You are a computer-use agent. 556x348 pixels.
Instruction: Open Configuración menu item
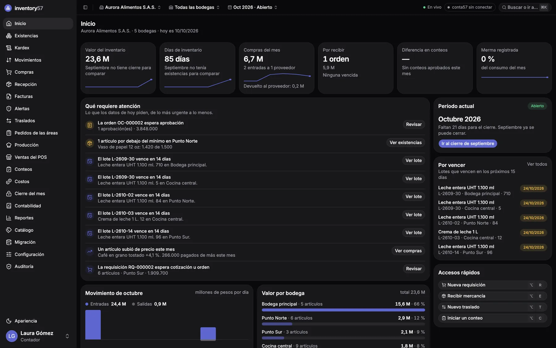38,254
